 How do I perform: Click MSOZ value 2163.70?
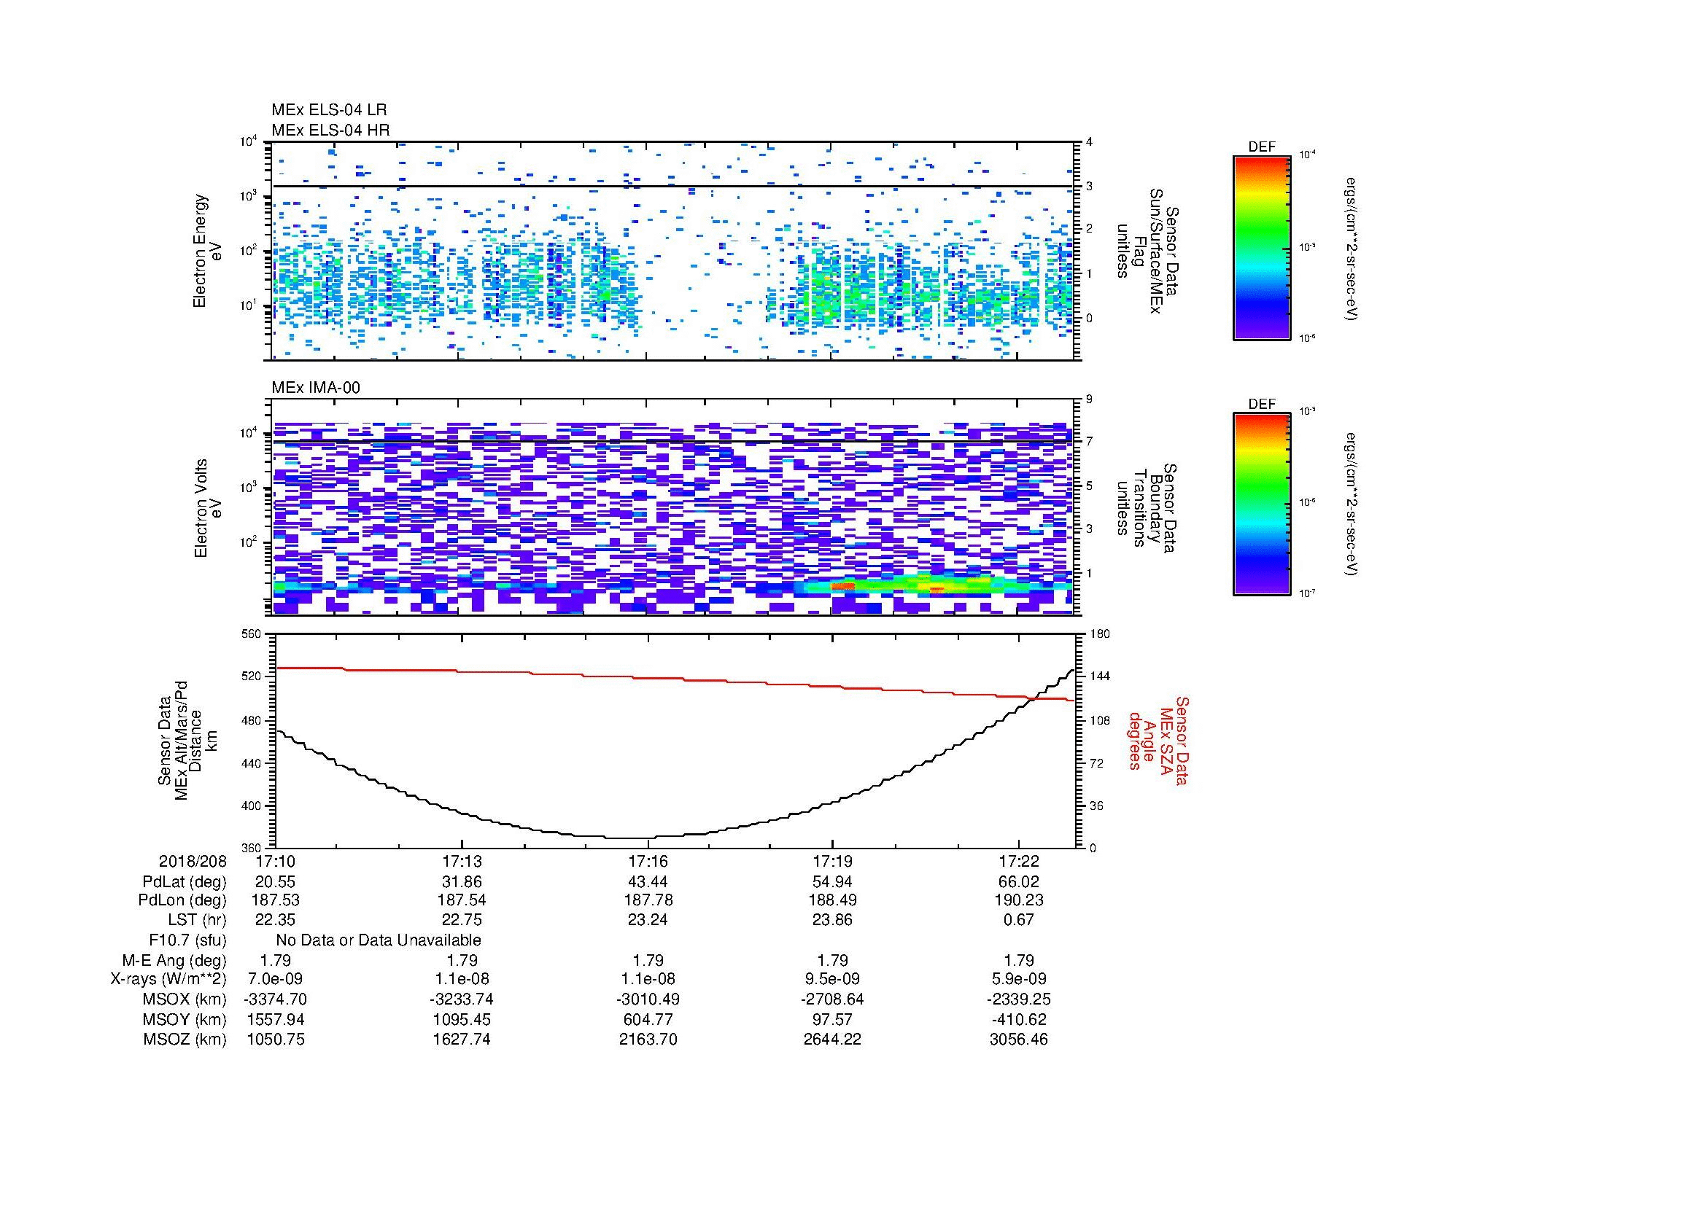click(x=648, y=1040)
